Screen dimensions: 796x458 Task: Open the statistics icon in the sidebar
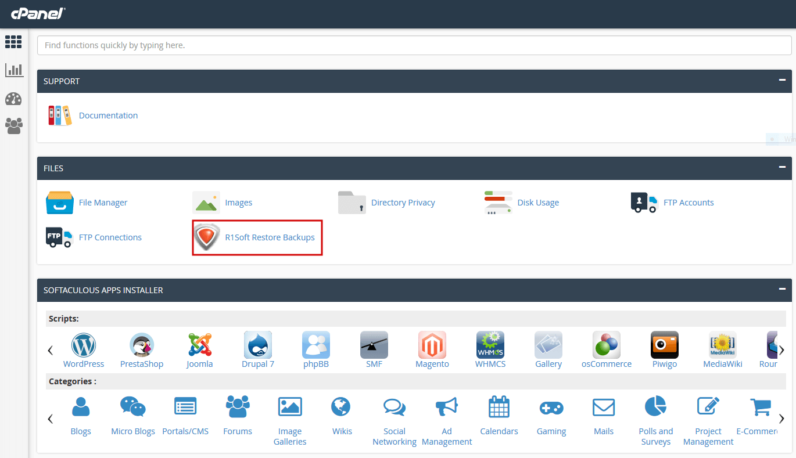click(13, 70)
